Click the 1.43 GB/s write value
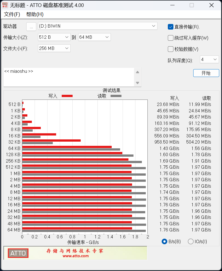222x271 pixels. click(169, 148)
